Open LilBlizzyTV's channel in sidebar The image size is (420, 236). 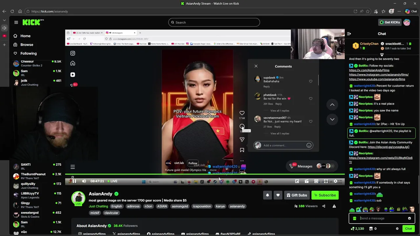(37, 195)
